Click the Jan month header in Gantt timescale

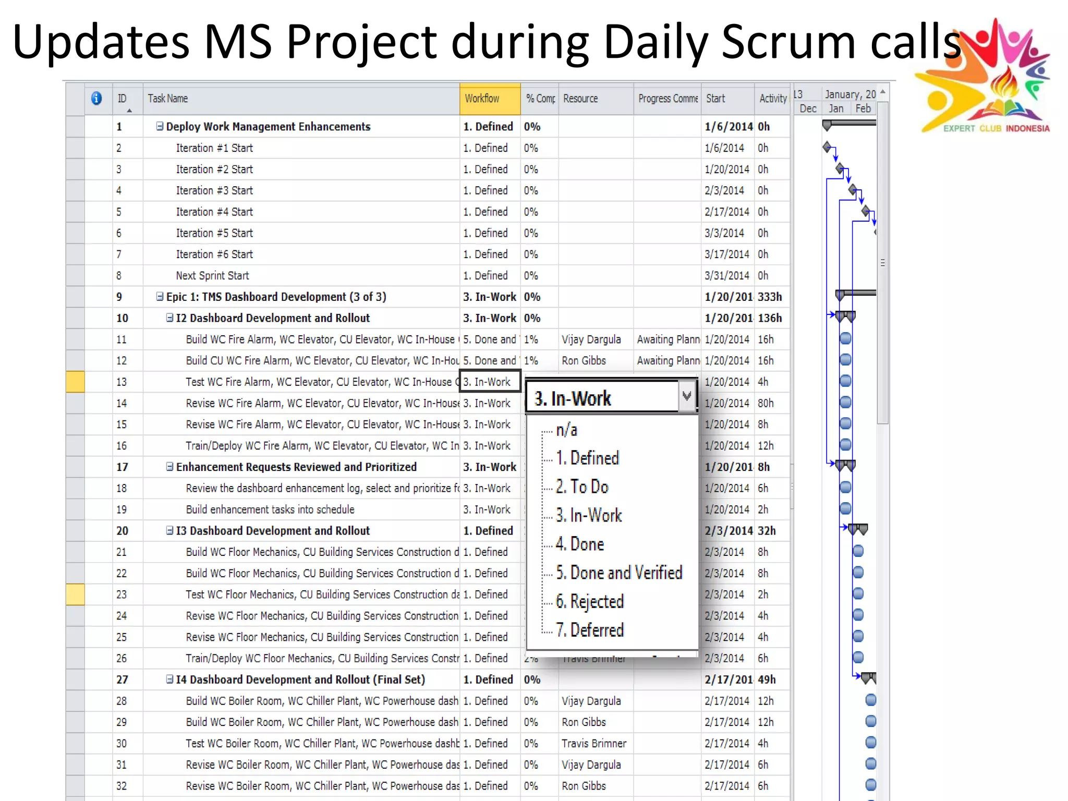point(836,108)
